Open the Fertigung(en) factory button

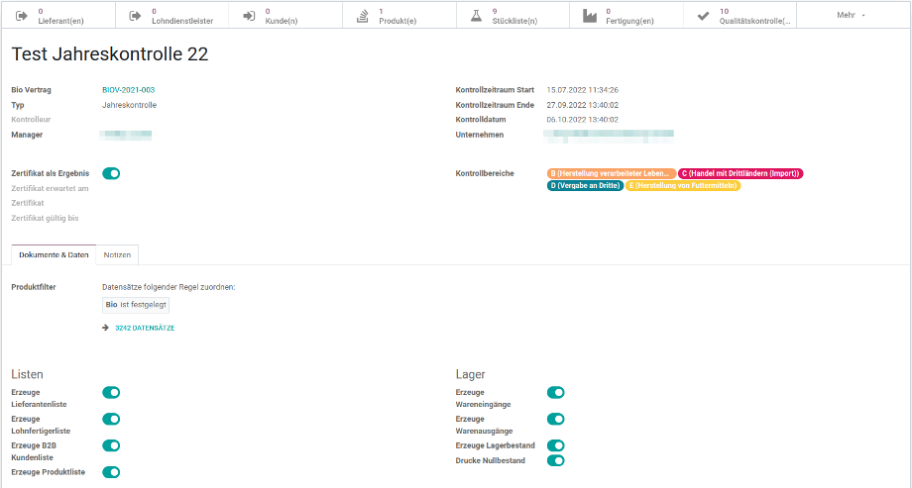pyautogui.click(x=626, y=15)
